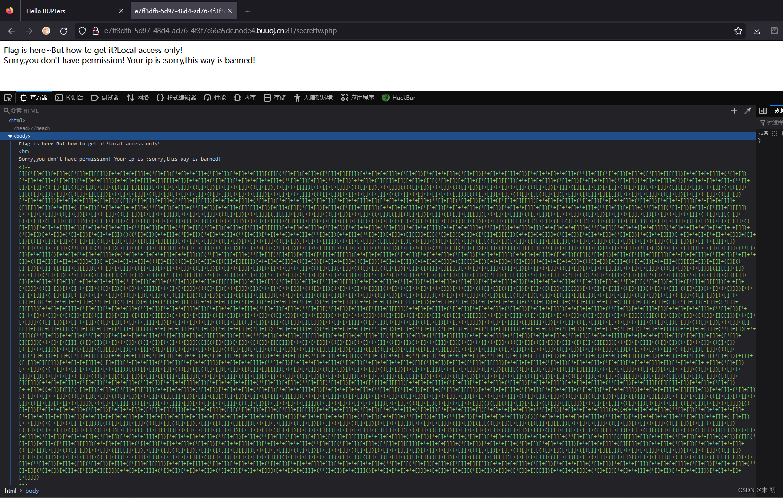Click the sidebar icon right of downloads
The height and width of the screenshot is (498, 783).
coord(774,31)
